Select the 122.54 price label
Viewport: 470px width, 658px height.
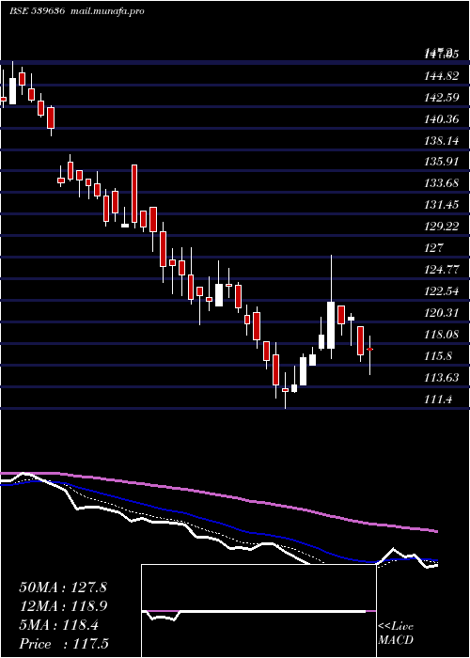pos(442,291)
